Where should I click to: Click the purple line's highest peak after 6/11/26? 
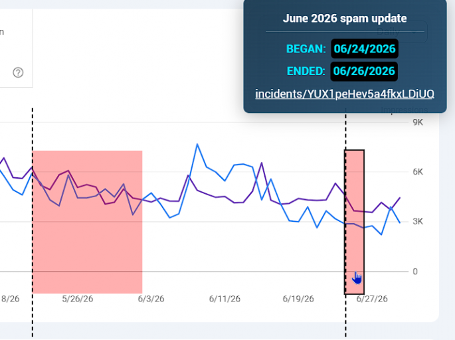(262, 163)
